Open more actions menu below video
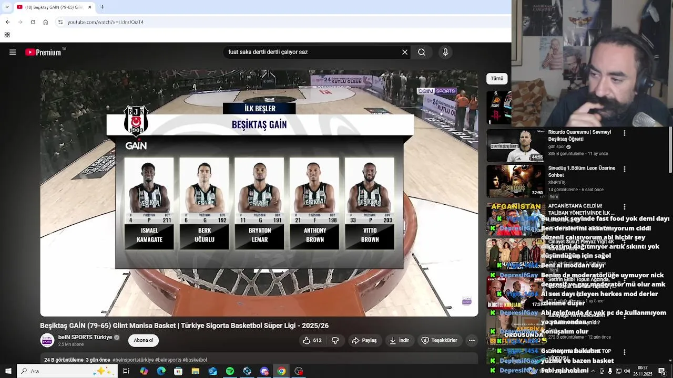Viewport: 673px width, 378px height. pyautogui.click(x=472, y=340)
